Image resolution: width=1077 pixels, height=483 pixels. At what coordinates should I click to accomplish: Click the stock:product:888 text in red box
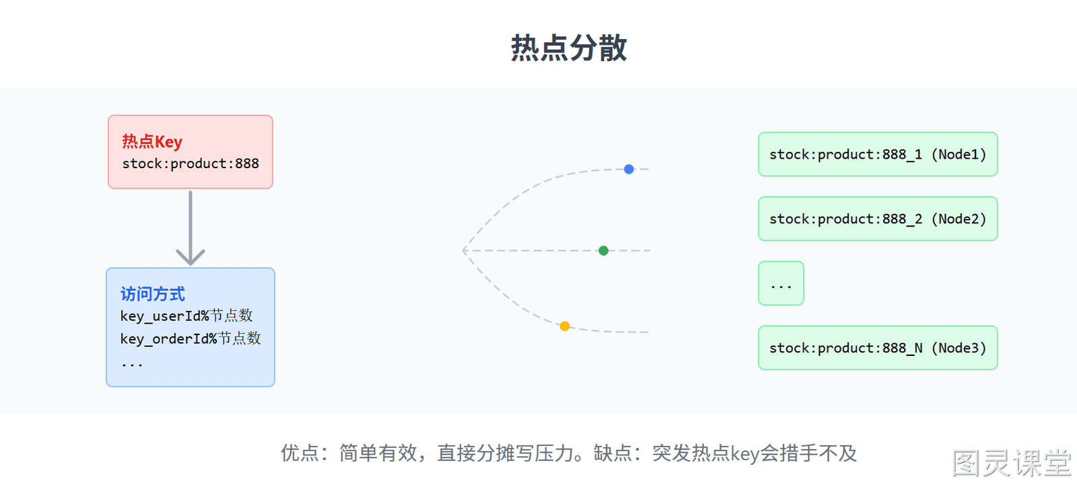(x=190, y=163)
